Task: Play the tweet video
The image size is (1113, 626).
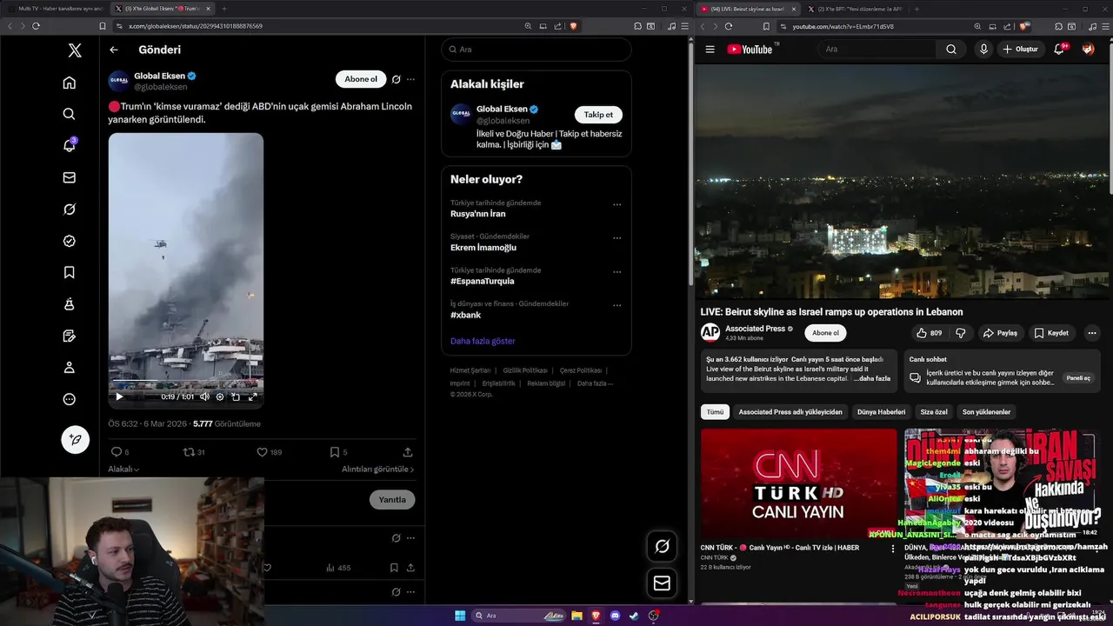Action: [119, 396]
